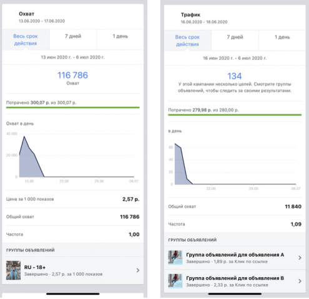The width and height of the screenshot is (309, 299).
Task: Expand chevron next to ad group A
Action: pyautogui.click(x=300, y=258)
